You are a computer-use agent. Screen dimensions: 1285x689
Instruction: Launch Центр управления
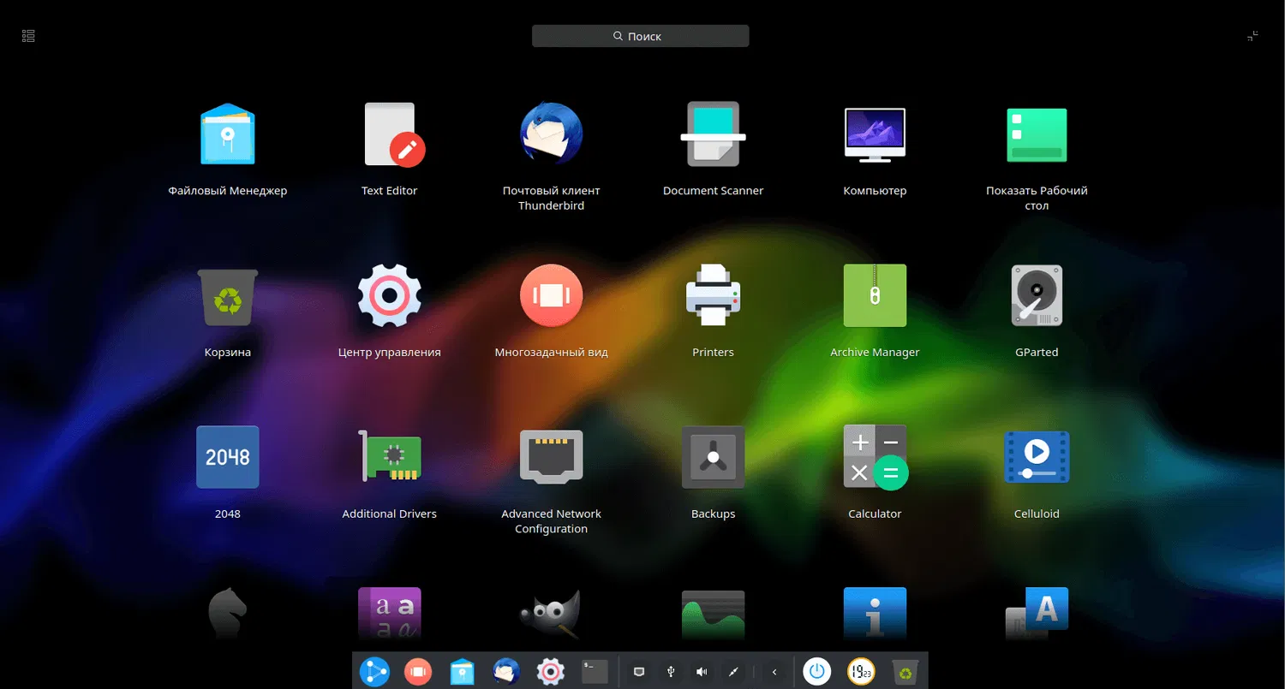click(390, 295)
